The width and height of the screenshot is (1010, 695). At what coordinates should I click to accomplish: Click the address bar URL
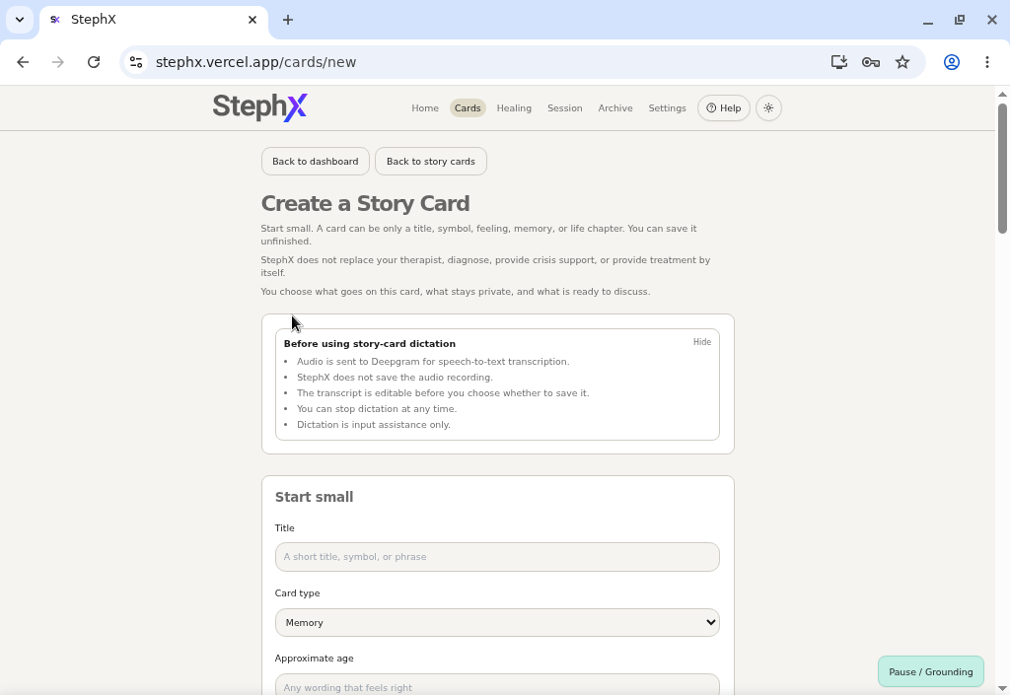click(255, 62)
